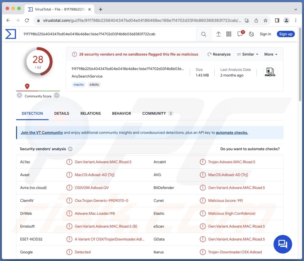Select the 1.43 MB size value
The width and height of the screenshot is (304, 261).
[x=202, y=75]
